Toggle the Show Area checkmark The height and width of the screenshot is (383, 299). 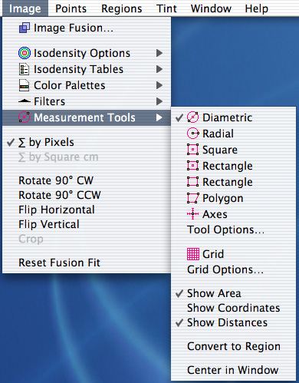[x=179, y=293]
